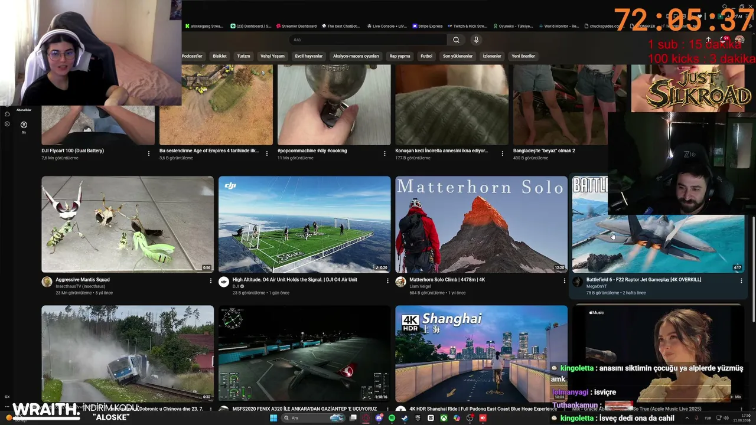Visit the MegaOnYT channel link
This screenshot has height=425, width=756.
point(597,286)
